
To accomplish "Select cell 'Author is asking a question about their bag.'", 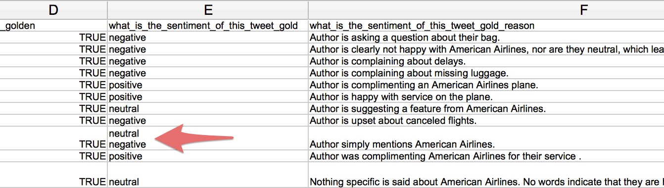I will [x=486, y=38].
